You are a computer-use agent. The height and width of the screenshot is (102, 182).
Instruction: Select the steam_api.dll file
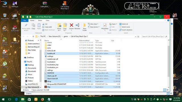82,76
